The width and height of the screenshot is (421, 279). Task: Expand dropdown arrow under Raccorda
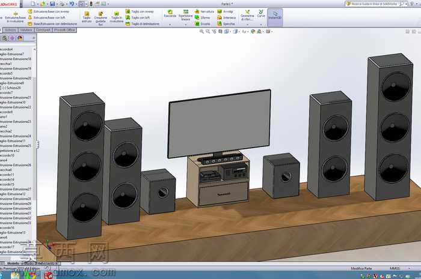pyautogui.click(x=170, y=25)
